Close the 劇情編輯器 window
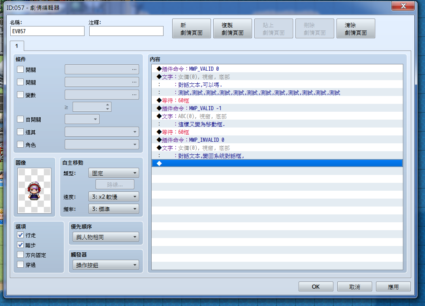This screenshot has height=306, width=425. tap(403, 6)
